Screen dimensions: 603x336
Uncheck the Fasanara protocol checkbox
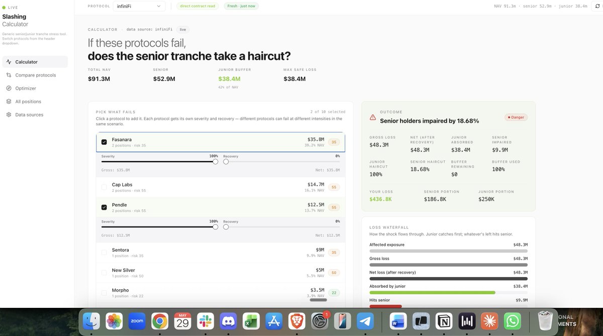tap(104, 142)
